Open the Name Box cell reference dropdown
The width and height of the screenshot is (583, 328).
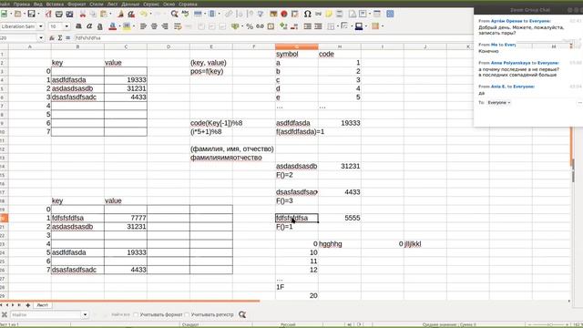pyautogui.click(x=40, y=38)
